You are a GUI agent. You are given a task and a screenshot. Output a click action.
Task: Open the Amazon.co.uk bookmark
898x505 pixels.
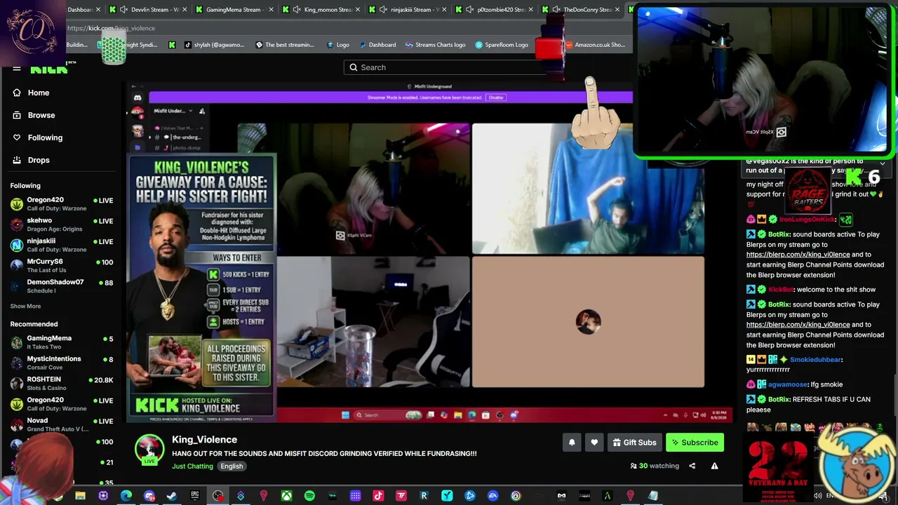(x=595, y=45)
